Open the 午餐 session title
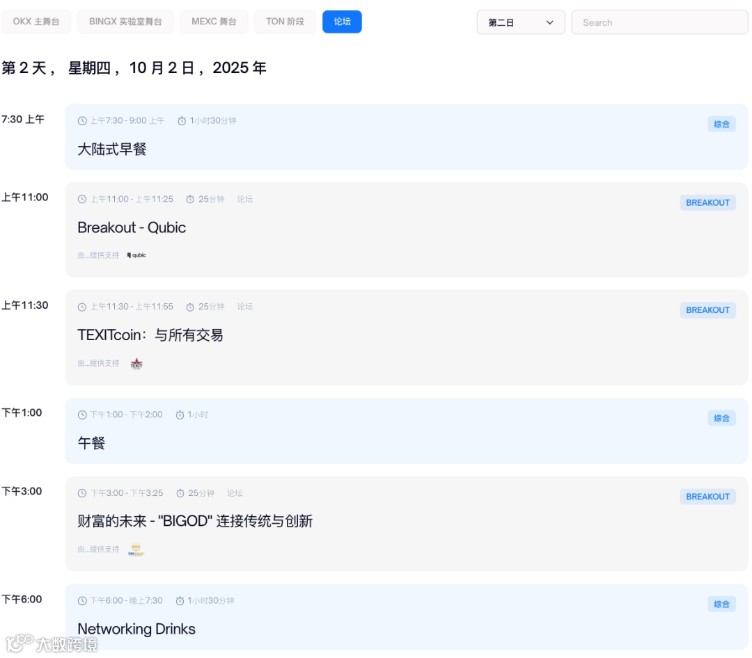This screenshot has height=658, width=752. tap(91, 443)
